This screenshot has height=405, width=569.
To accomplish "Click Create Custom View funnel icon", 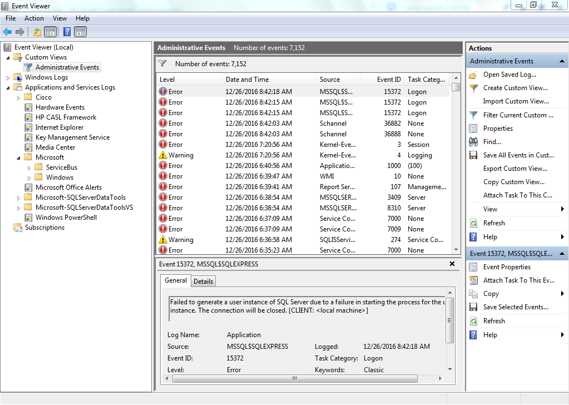I will pos(473,88).
